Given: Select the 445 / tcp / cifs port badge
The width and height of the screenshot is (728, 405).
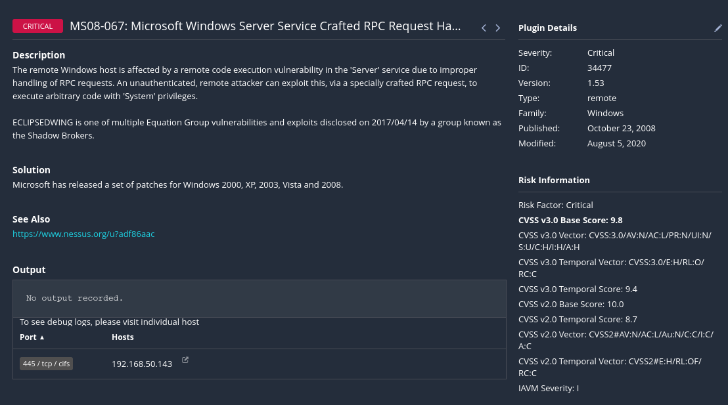Looking at the screenshot, I should [x=46, y=364].
